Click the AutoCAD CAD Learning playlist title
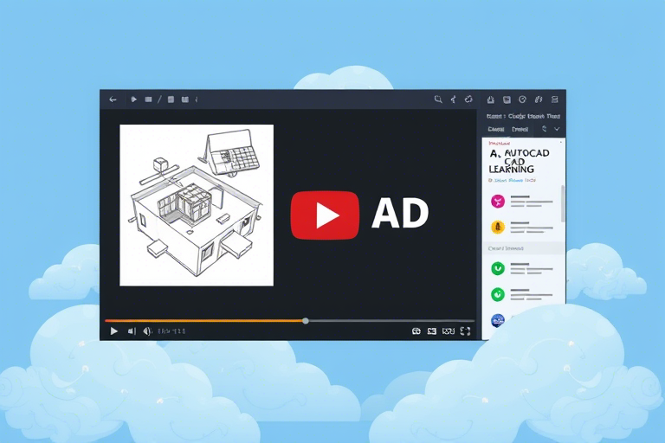The height and width of the screenshot is (443, 665). 520,161
